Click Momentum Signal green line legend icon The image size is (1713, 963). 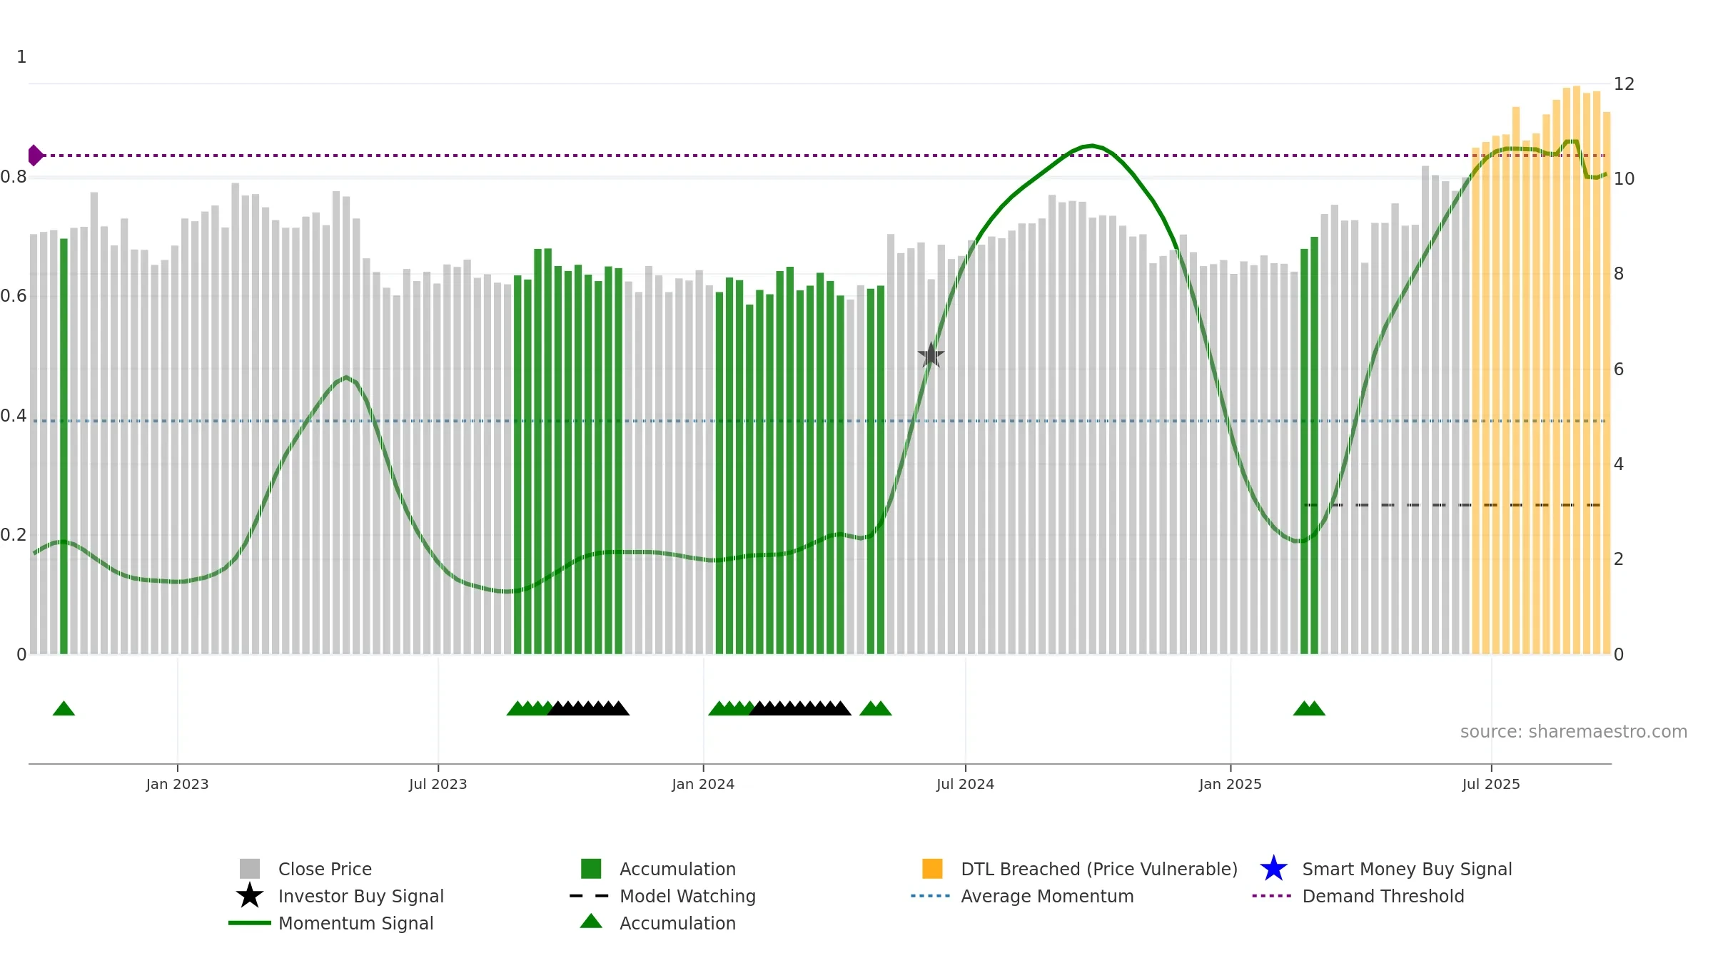coord(250,923)
